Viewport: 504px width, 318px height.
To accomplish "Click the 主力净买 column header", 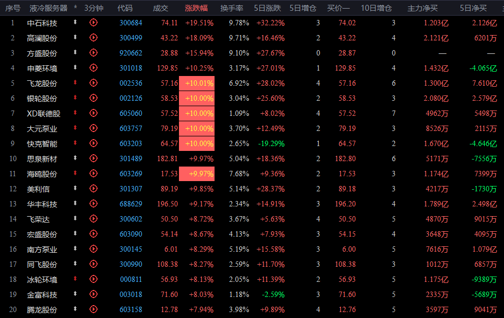I will 423,8.
